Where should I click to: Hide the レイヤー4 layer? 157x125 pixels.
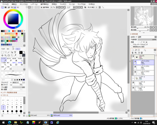pos(133,87)
